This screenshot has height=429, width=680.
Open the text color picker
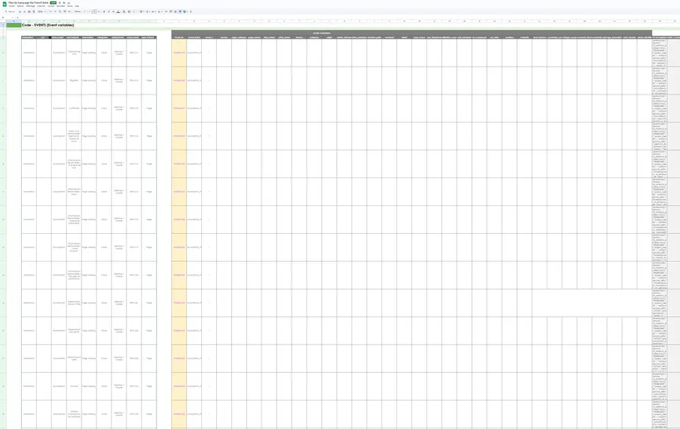118,12
